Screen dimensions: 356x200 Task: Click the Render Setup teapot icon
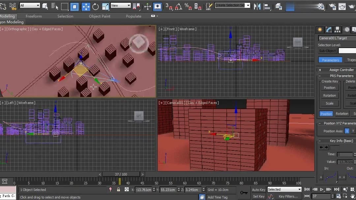333,6
